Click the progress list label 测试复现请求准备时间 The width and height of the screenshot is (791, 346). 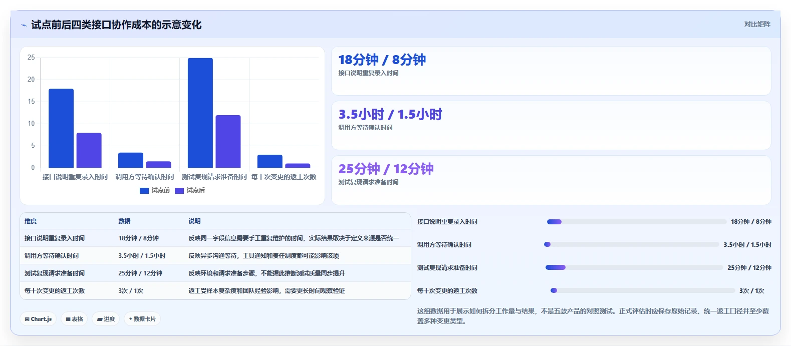(x=447, y=268)
